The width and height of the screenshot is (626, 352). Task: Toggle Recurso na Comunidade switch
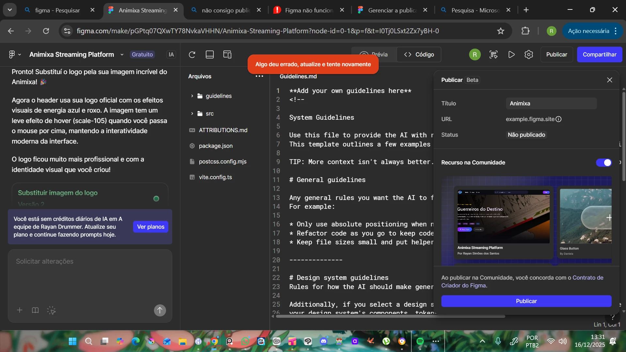604,162
